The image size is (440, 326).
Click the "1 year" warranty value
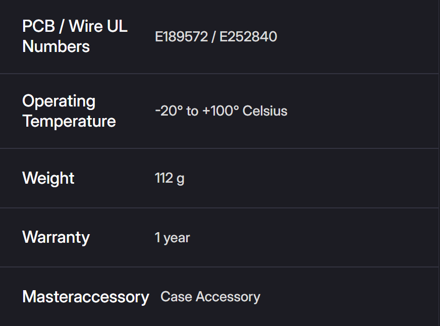click(172, 238)
